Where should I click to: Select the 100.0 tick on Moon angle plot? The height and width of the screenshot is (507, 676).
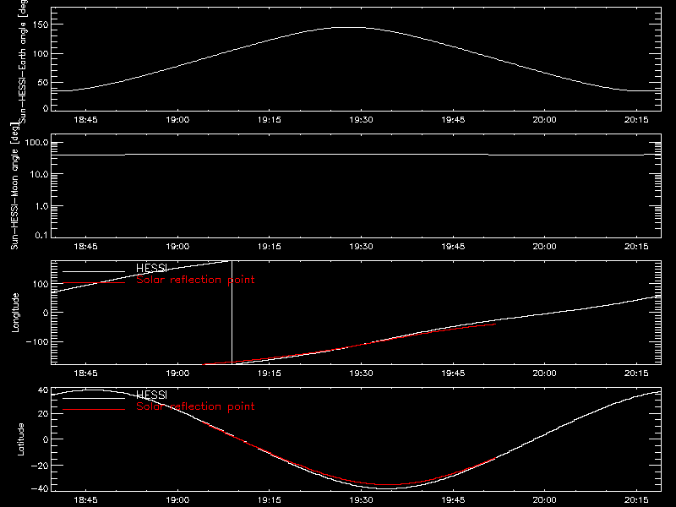(x=37, y=143)
